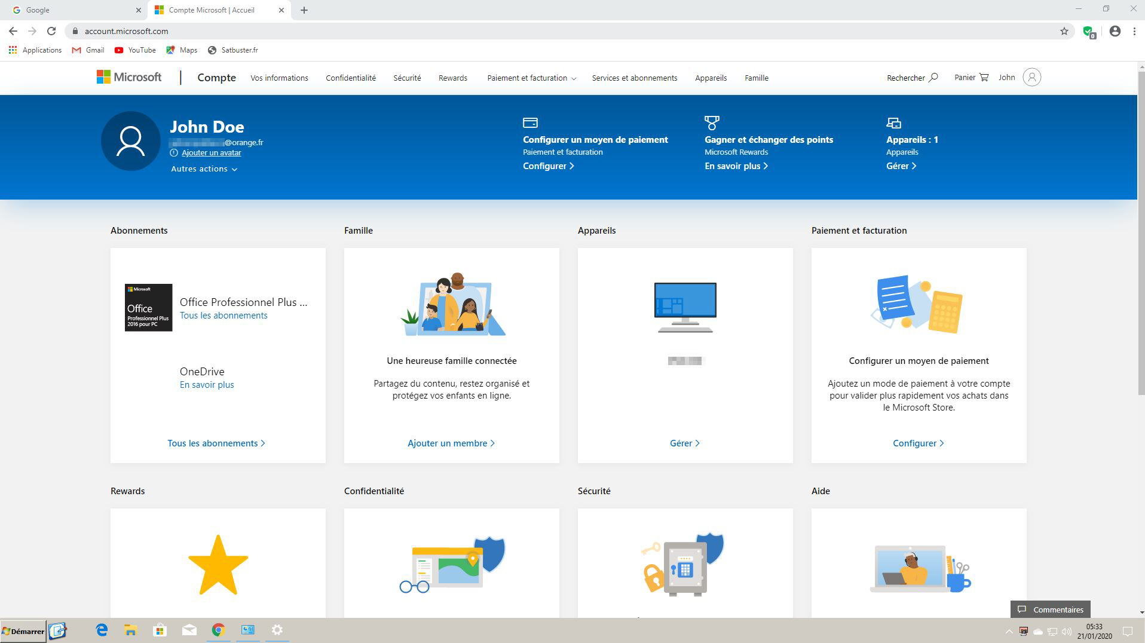
Task: Open the Rewards navigation item
Action: tap(452, 78)
